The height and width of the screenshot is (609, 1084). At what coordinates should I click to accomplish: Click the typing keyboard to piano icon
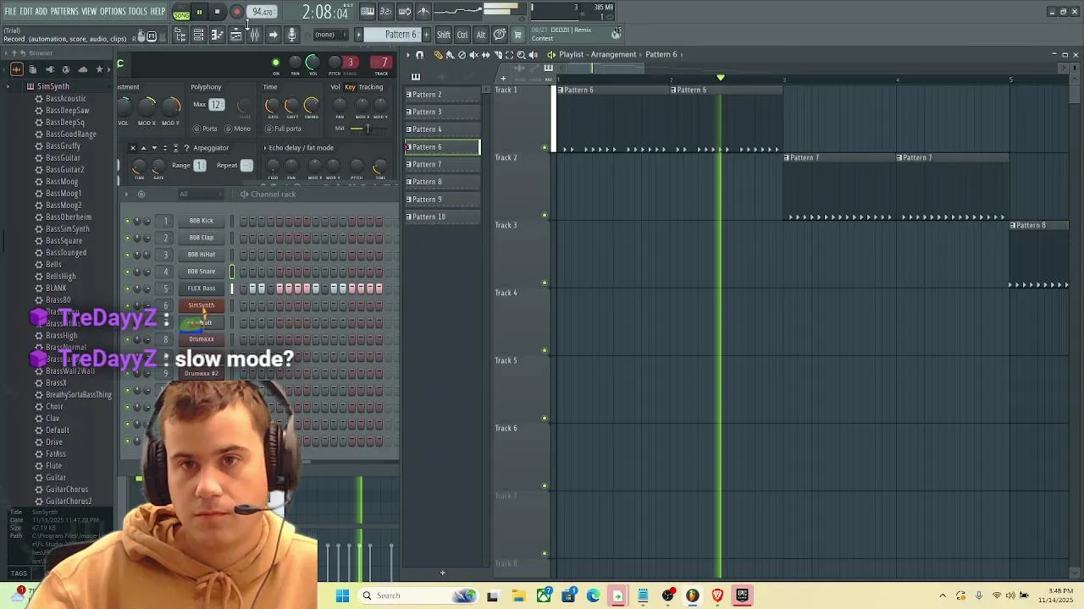click(x=368, y=11)
